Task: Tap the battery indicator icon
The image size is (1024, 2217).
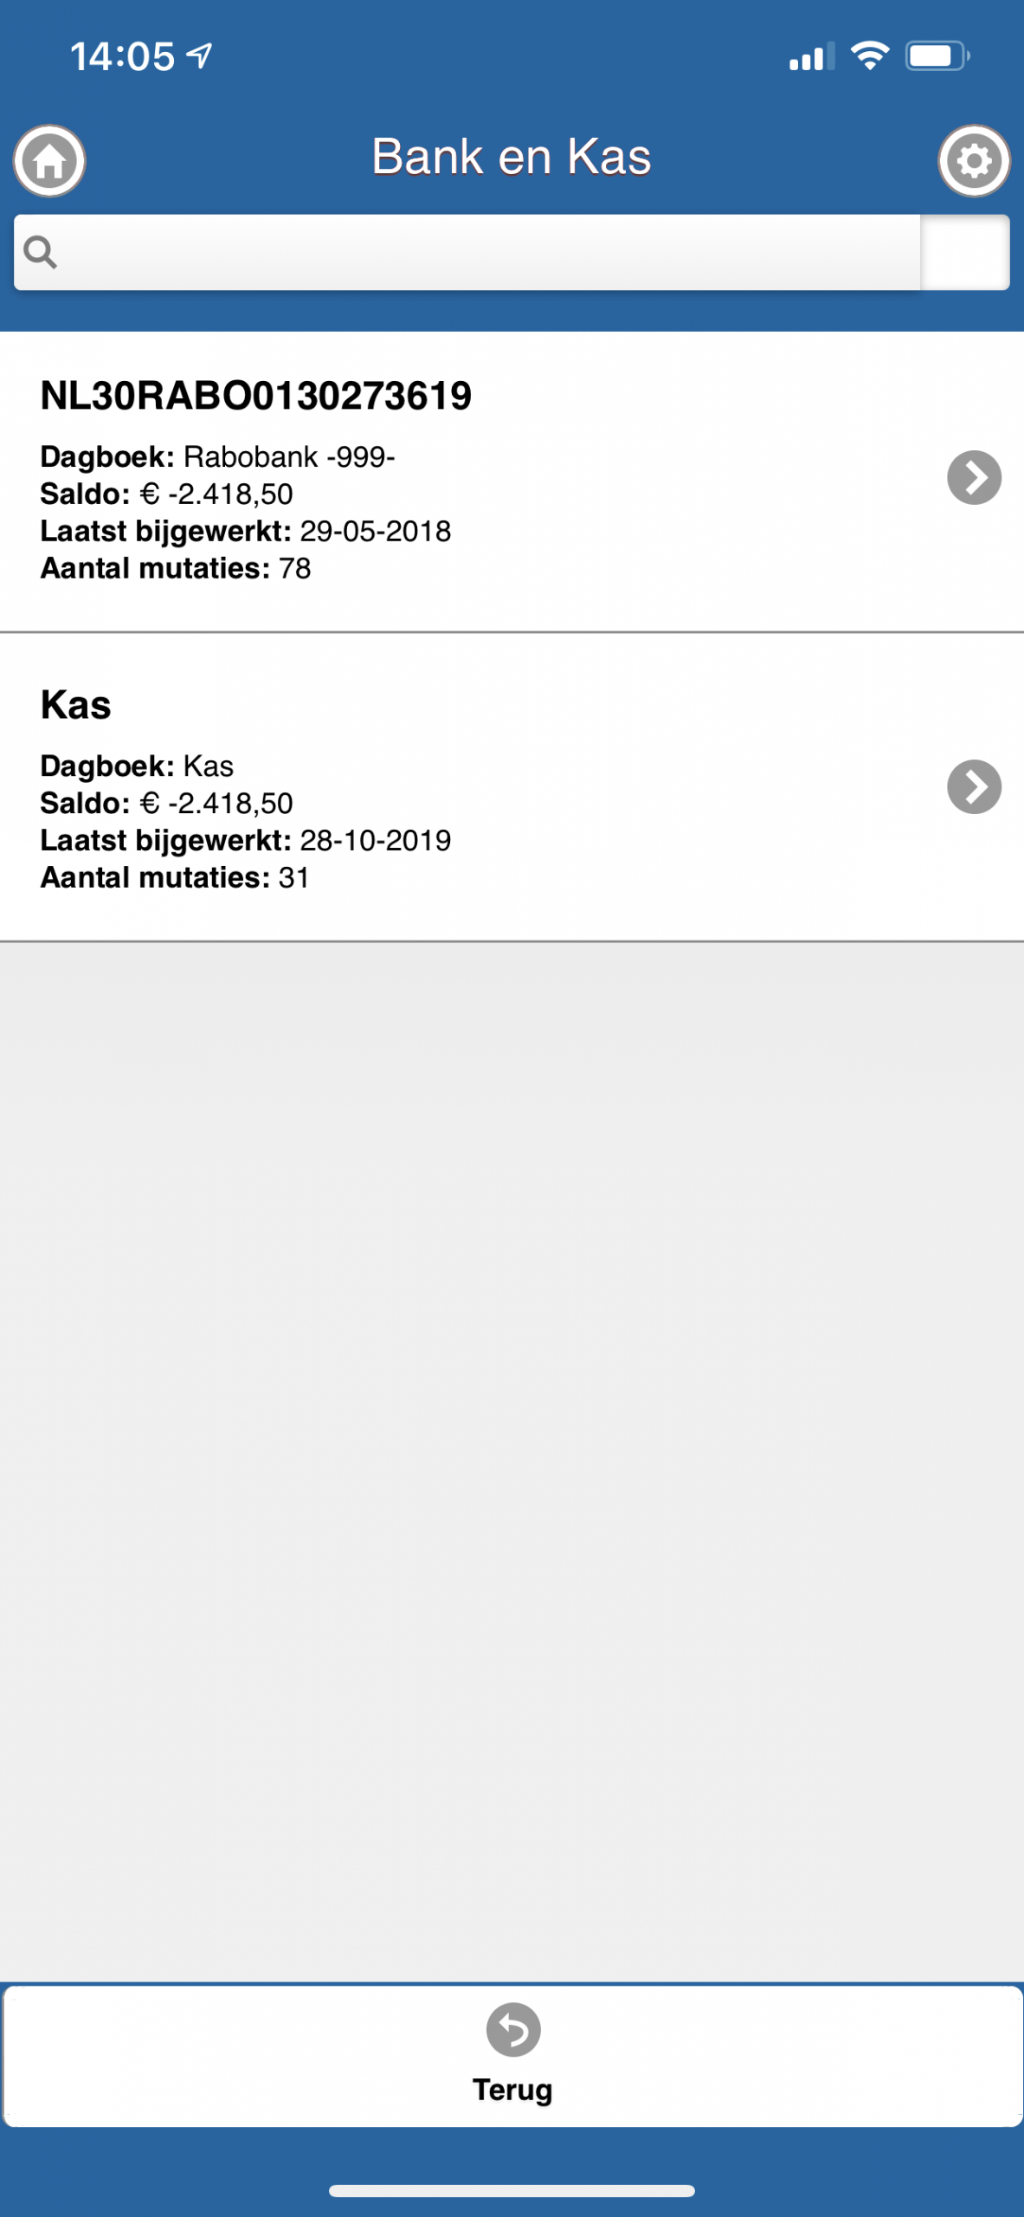Action: pyautogui.click(x=937, y=56)
